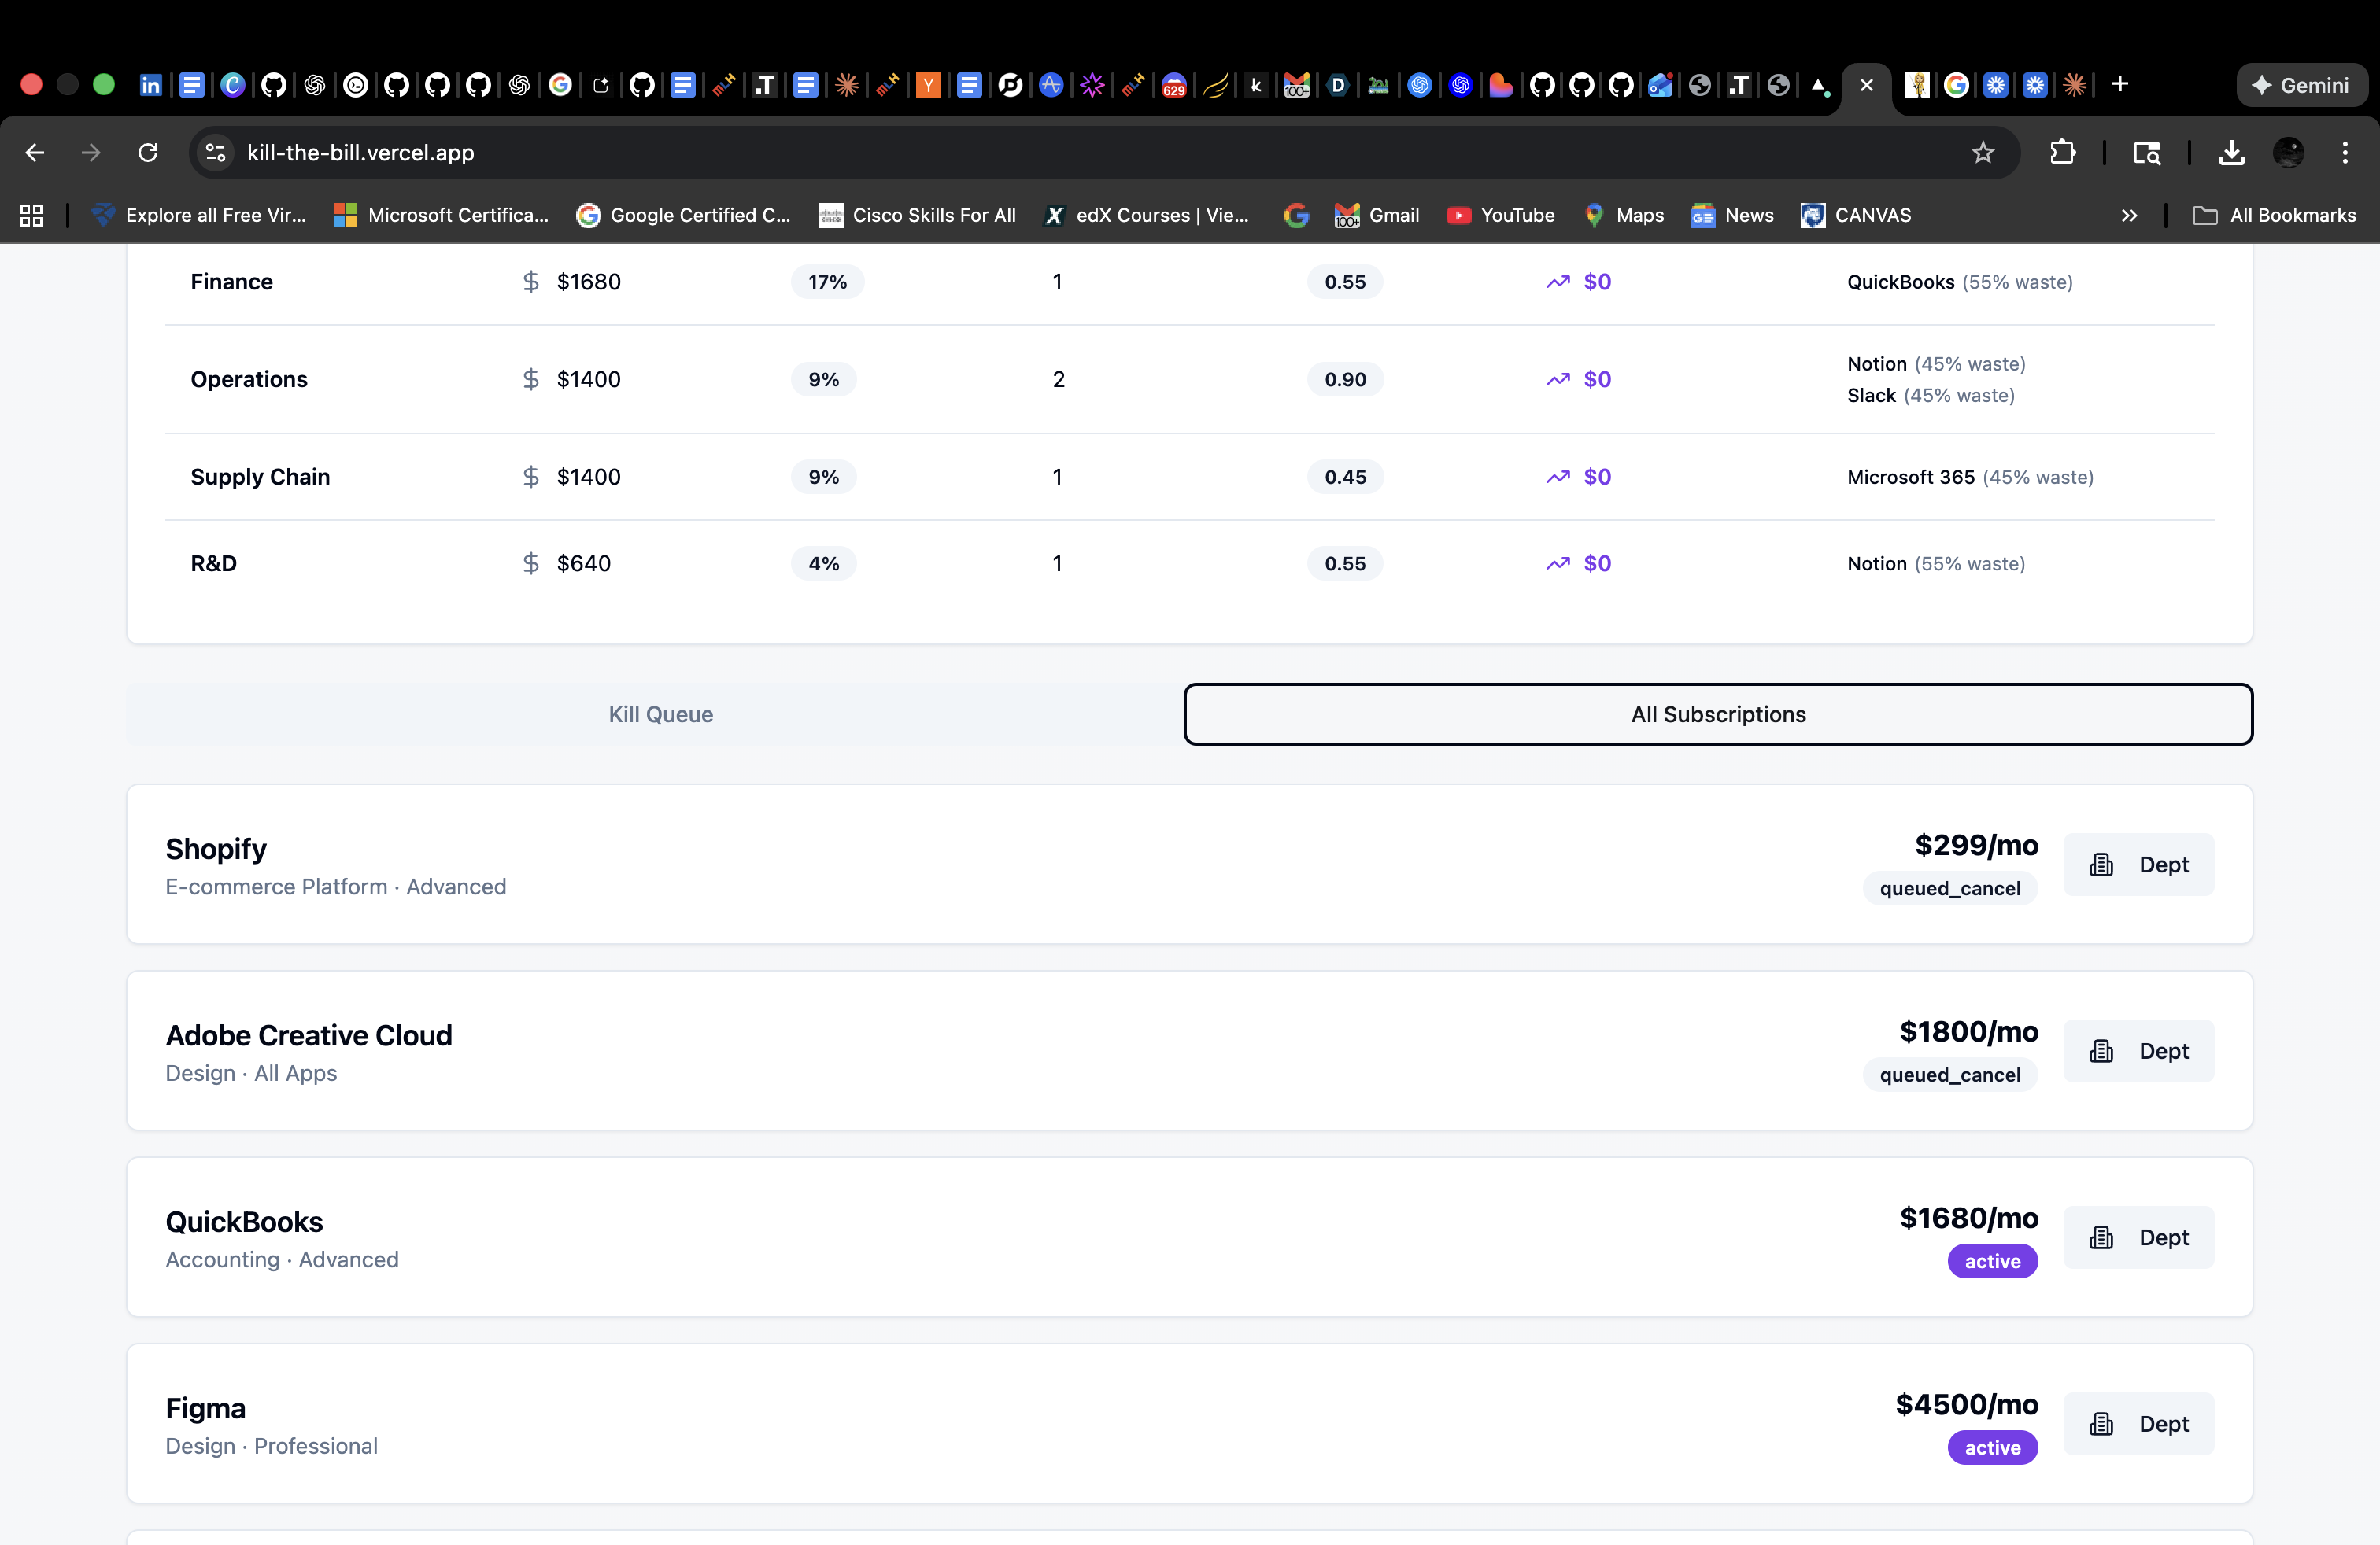The width and height of the screenshot is (2380, 1545).
Task: Open the Chrome downloads icon
Action: pyautogui.click(x=2231, y=153)
